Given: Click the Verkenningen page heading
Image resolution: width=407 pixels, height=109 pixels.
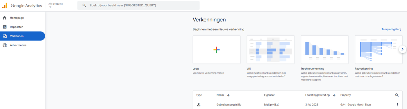Looking at the screenshot, I should (x=209, y=20).
